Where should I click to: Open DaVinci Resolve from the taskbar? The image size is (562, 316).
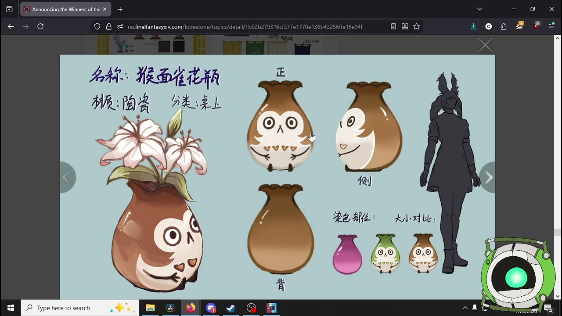point(170,308)
